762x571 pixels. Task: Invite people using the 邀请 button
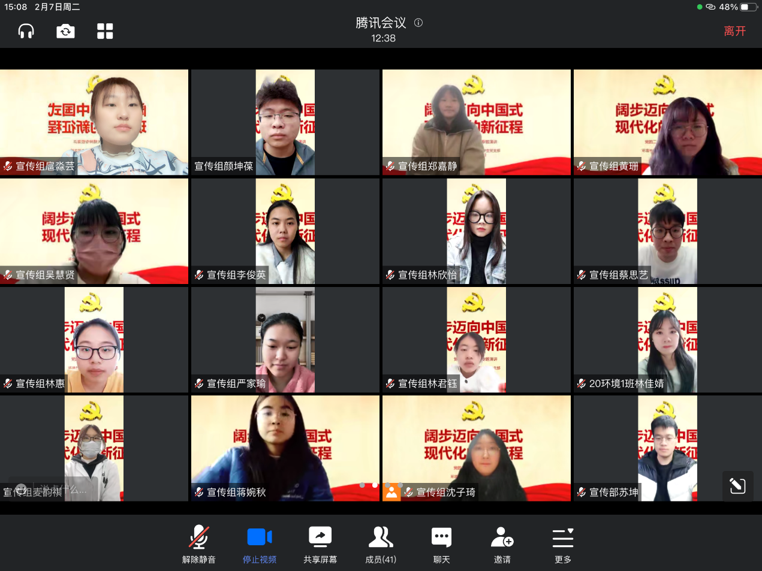tap(502, 543)
